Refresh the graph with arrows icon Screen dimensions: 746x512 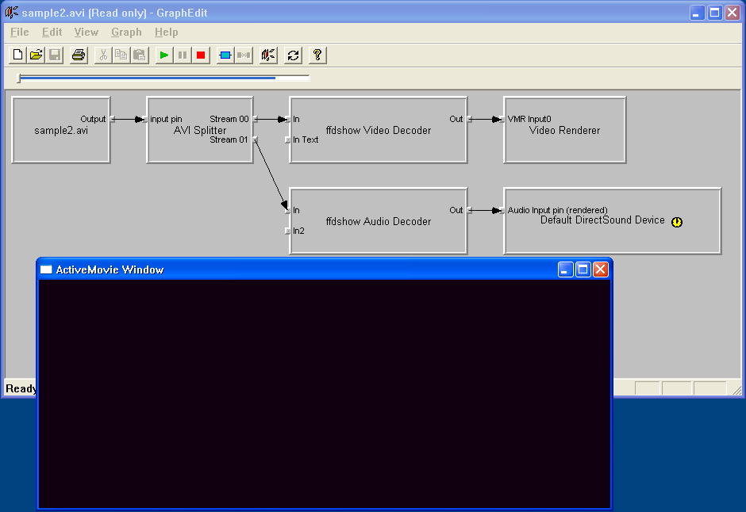click(293, 55)
